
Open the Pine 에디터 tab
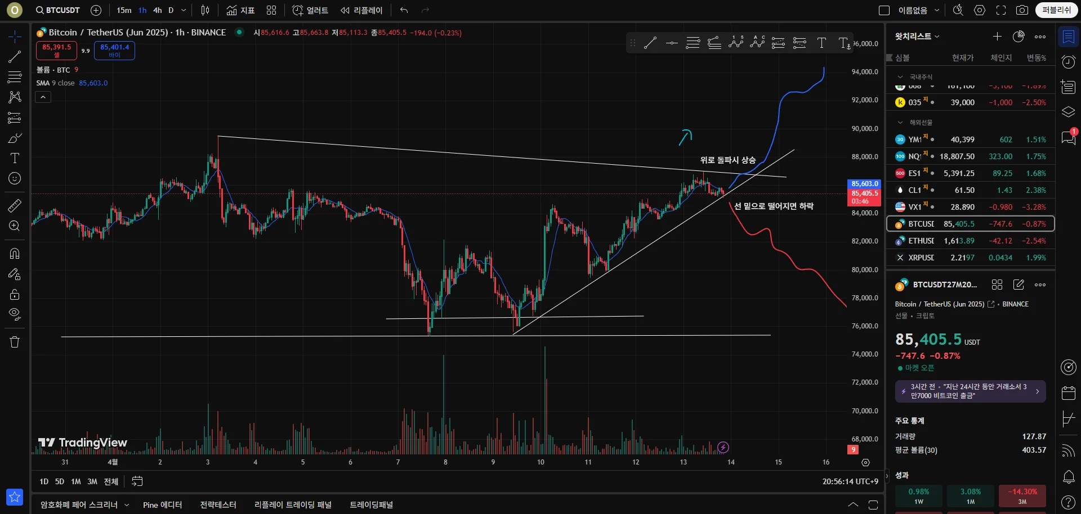162,505
